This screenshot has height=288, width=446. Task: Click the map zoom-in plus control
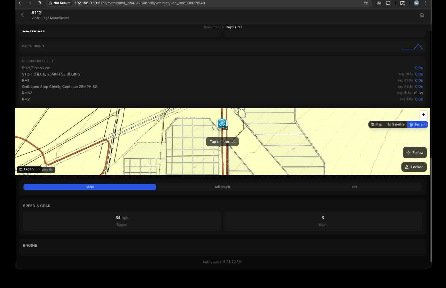tap(423, 115)
